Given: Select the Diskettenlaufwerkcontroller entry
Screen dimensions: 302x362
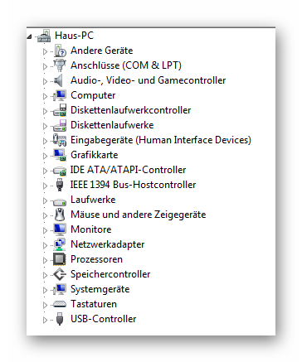Looking at the screenshot, I should coord(131,110).
